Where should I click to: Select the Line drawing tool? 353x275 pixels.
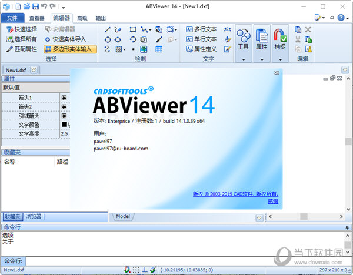(108, 29)
